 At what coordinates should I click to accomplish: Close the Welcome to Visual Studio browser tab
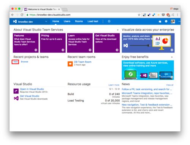click(x=59, y=9)
